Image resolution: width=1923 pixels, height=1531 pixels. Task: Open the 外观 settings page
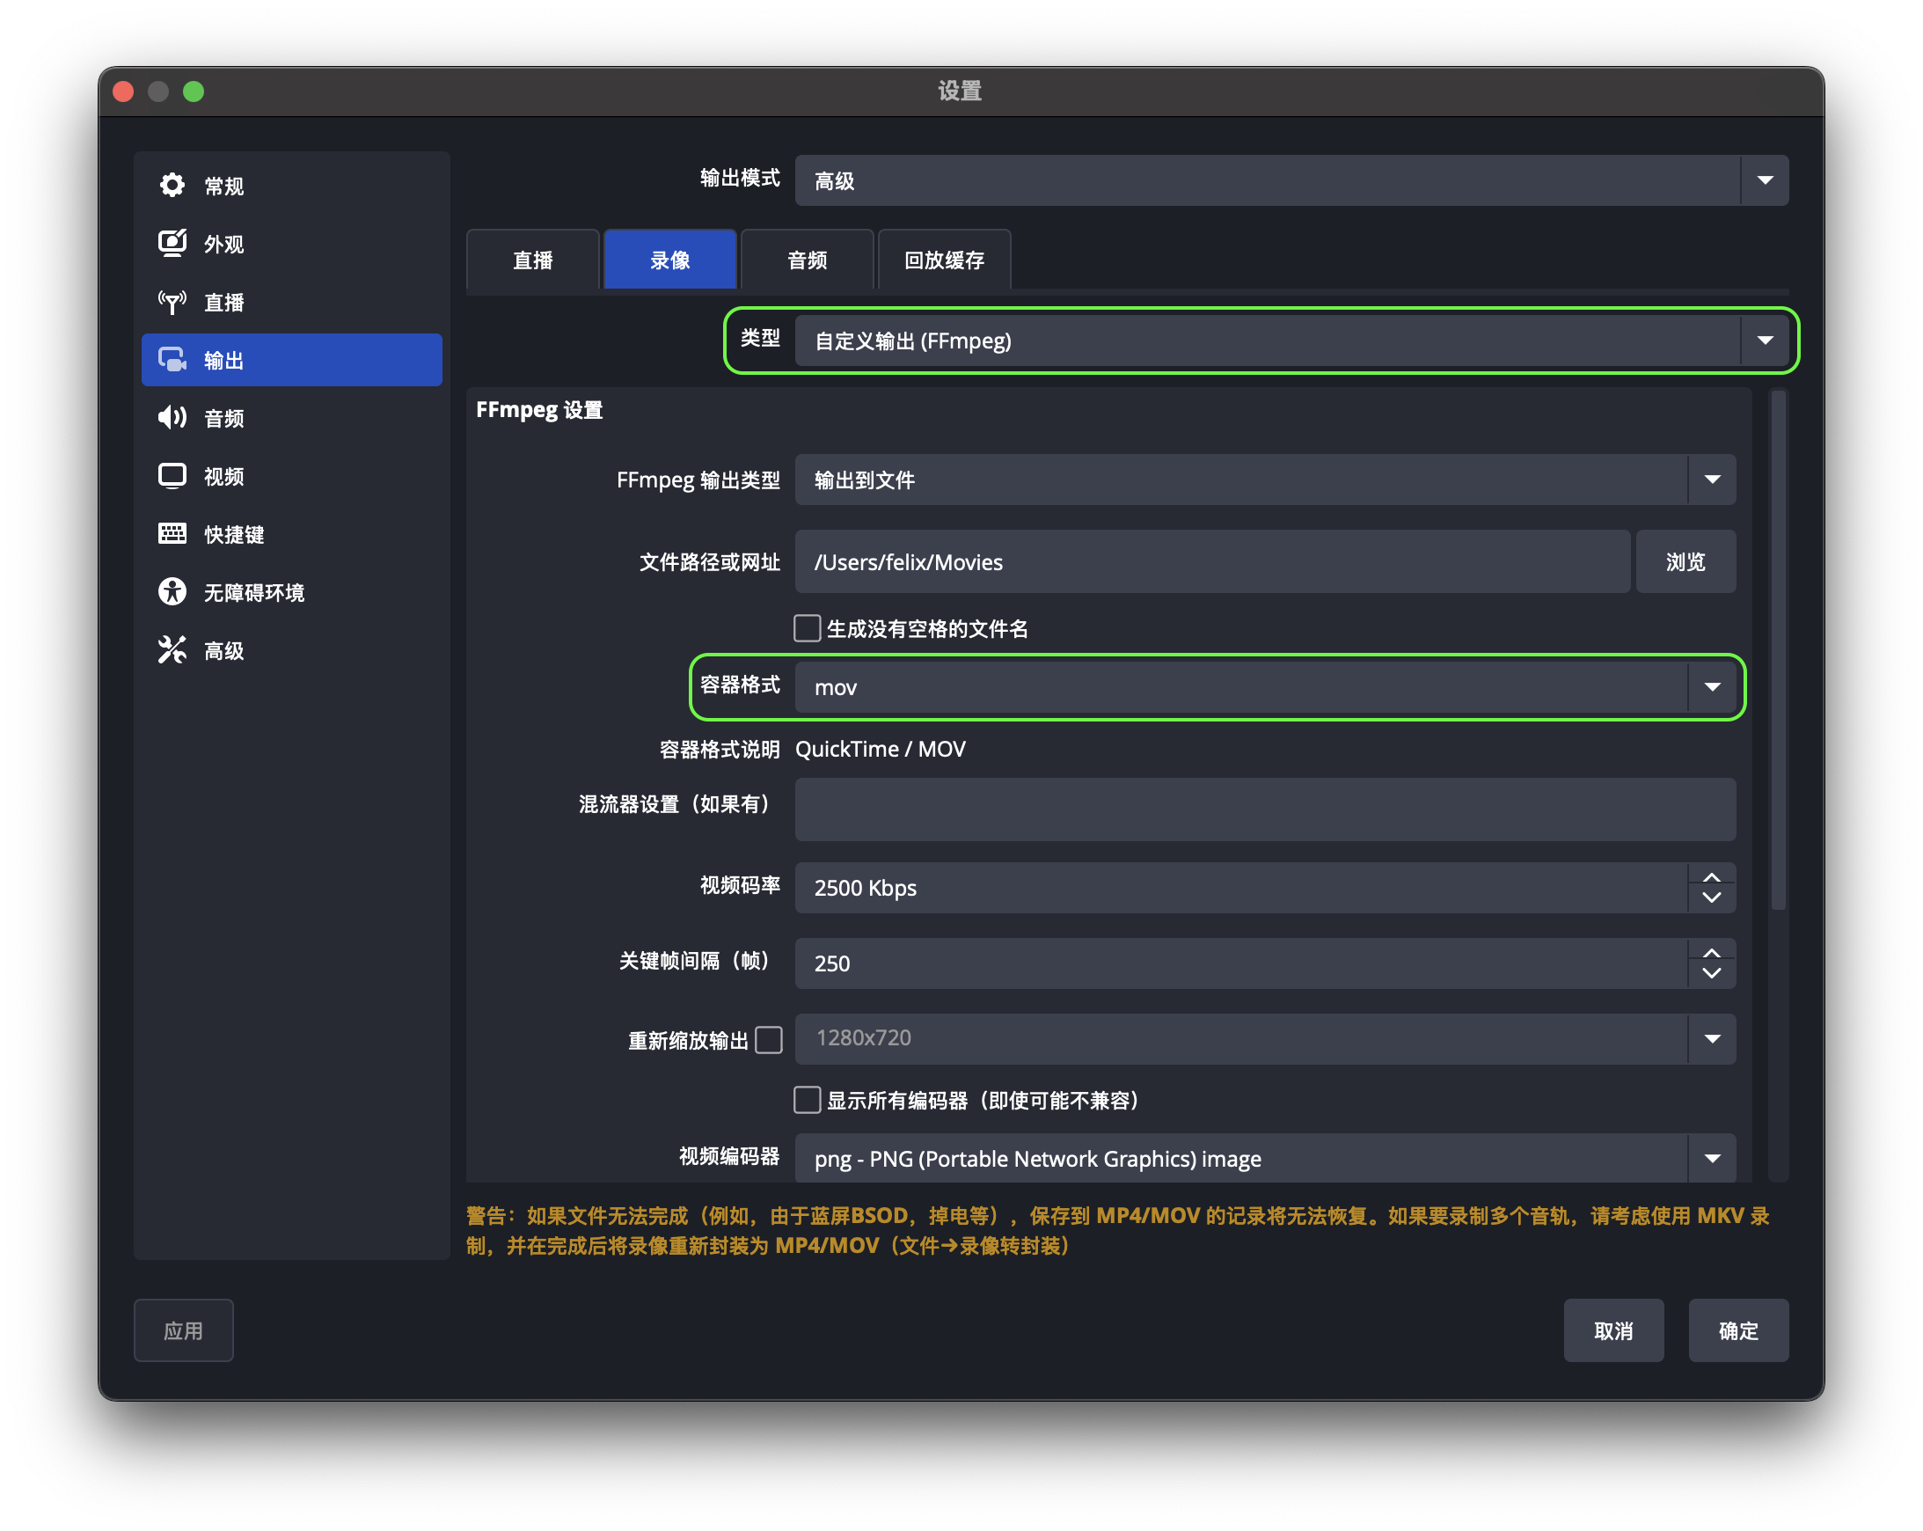pos(292,244)
